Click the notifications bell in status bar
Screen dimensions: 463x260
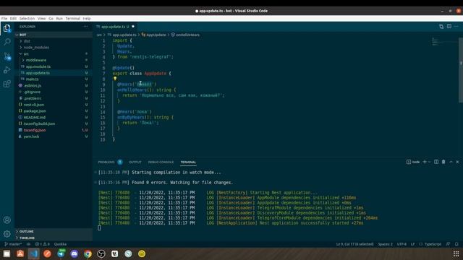click(x=456, y=244)
